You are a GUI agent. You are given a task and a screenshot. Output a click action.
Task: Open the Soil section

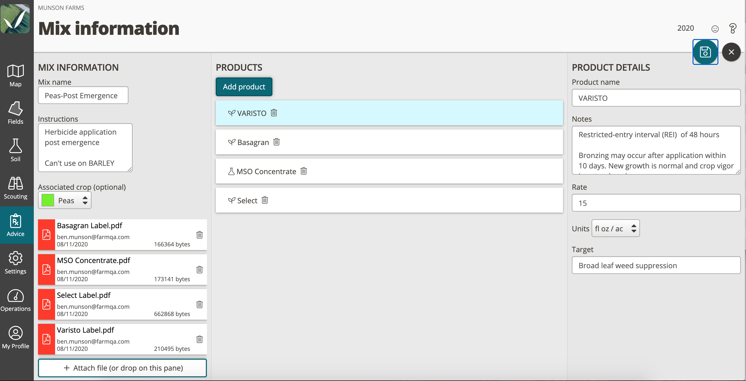coord(15,150)
